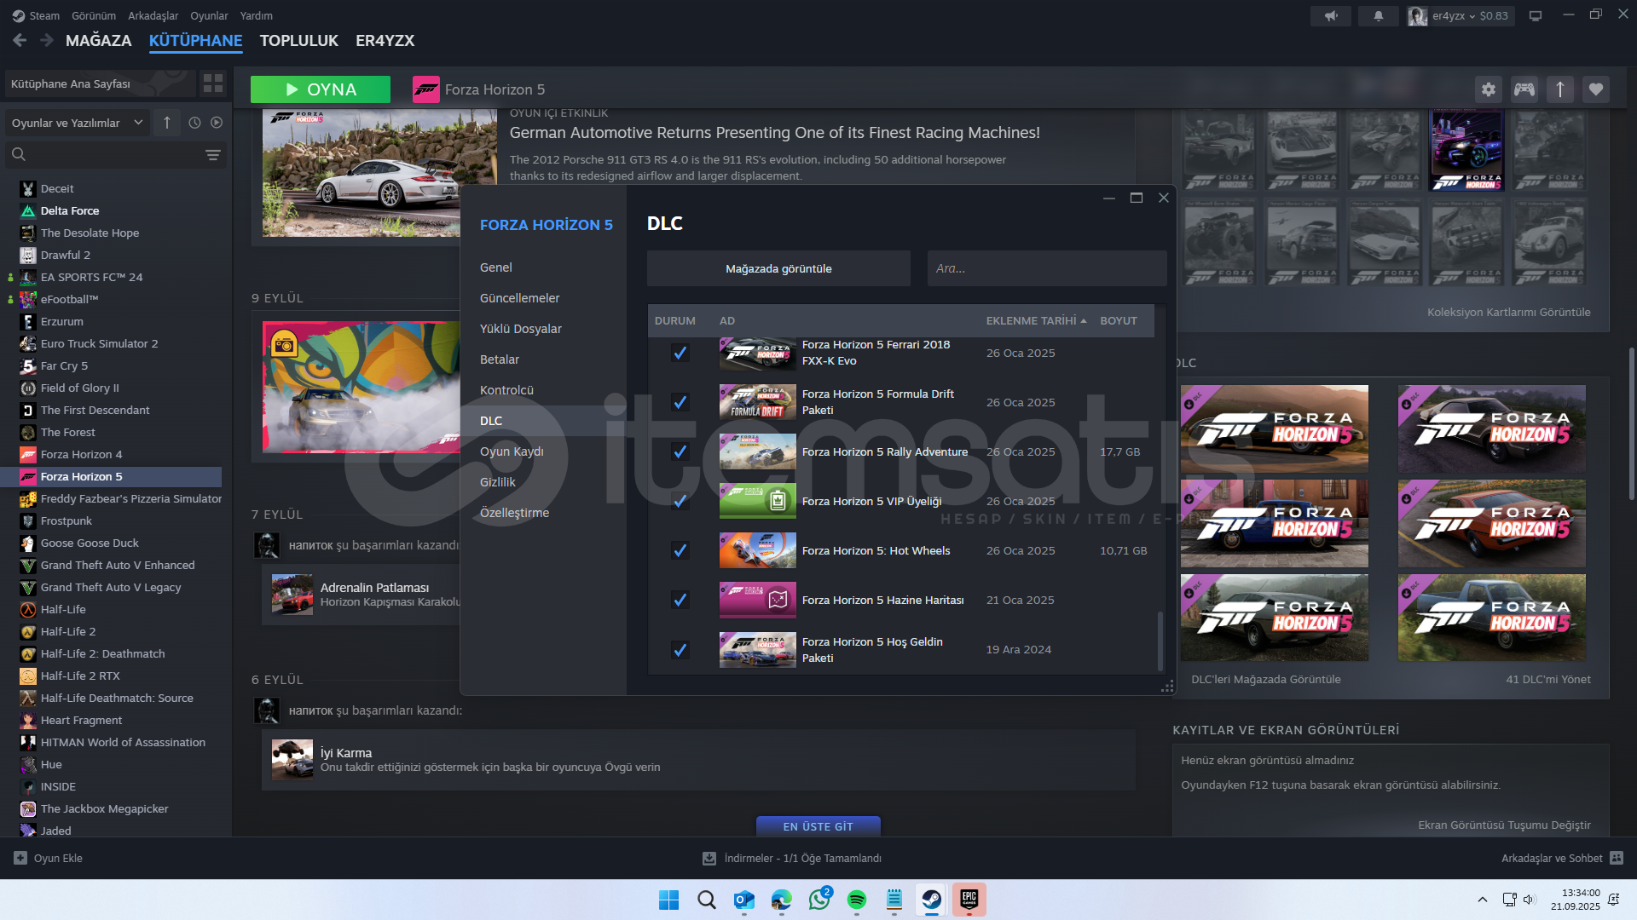The image size is (1637, 920).
Task: Switch to the TOPLULUK tab
Action: pos(299,40)
